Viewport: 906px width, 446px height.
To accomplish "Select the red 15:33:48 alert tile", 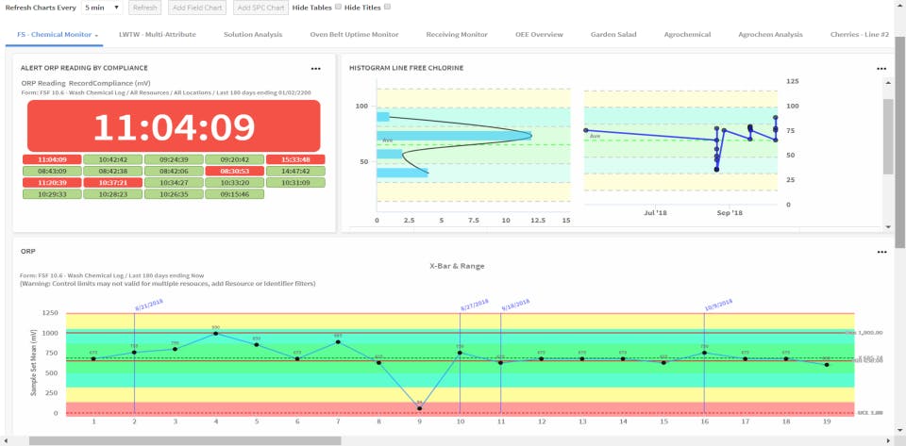I will 295,159.
